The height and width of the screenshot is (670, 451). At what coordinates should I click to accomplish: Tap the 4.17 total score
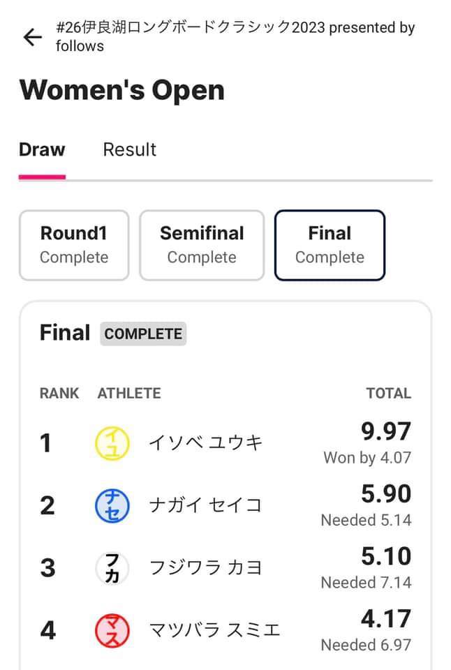386,618
